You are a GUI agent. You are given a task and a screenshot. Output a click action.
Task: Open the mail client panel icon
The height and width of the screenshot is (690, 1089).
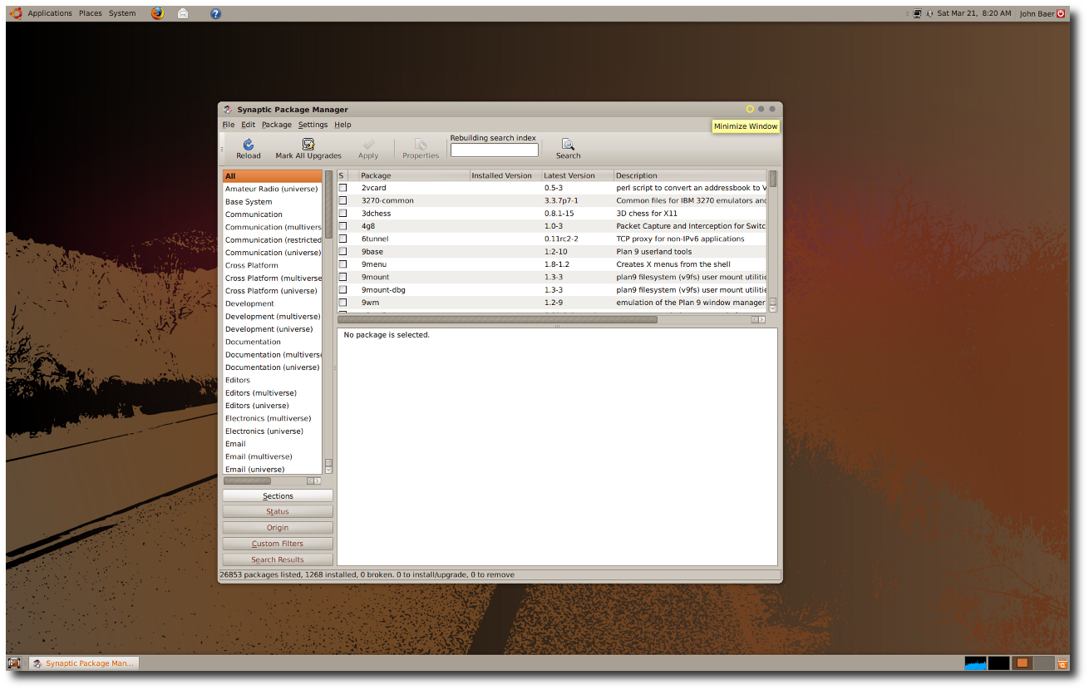tap(183, 13)
